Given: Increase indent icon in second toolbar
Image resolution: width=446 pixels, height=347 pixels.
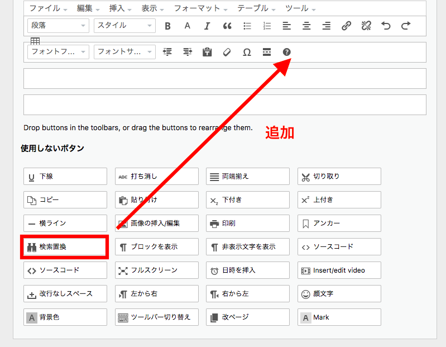Looking at the screenshot, I should [188, 52].
